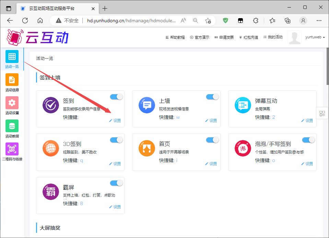Open the 二维码与链接 QR sidebar icon

12,149
